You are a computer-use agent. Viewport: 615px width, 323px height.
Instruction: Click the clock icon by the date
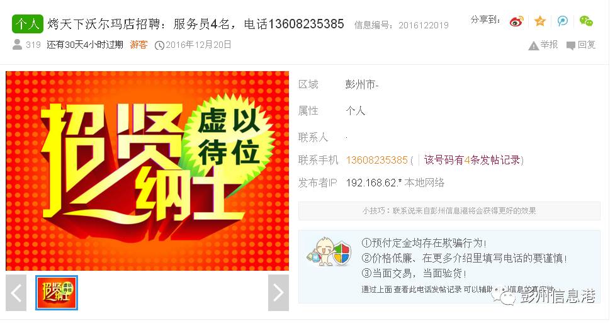coord(159,45)
